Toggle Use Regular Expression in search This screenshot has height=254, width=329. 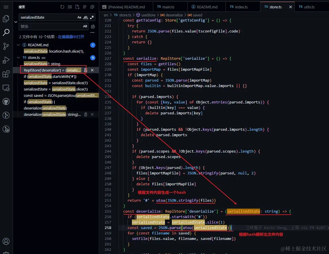[x=92, y=17]
